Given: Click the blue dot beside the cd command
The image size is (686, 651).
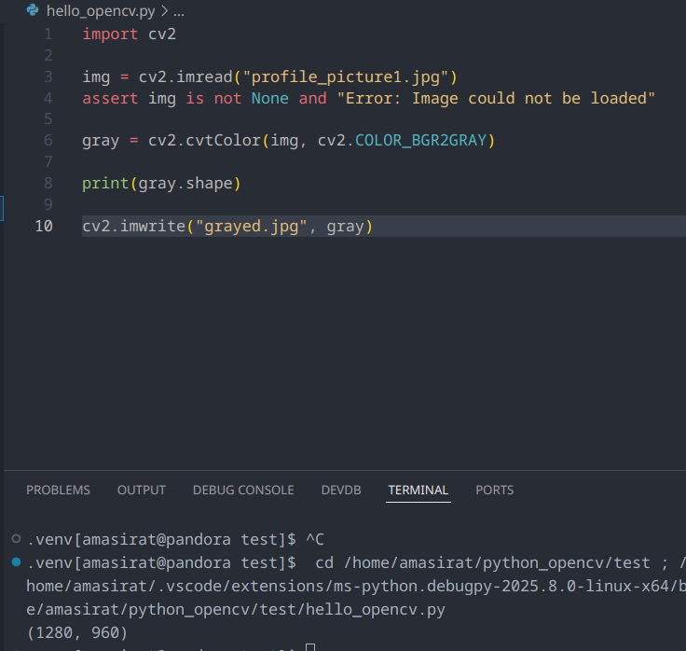Looking at the screenshot, I should click(x=17, y=562).
